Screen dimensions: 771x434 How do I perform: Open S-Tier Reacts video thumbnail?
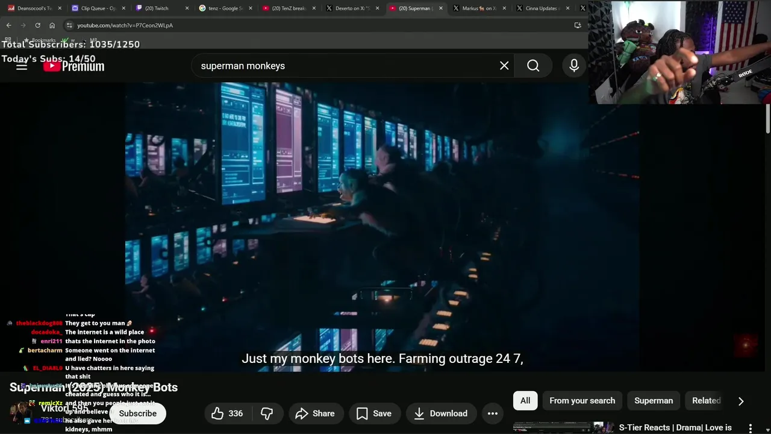click(563, 428)
